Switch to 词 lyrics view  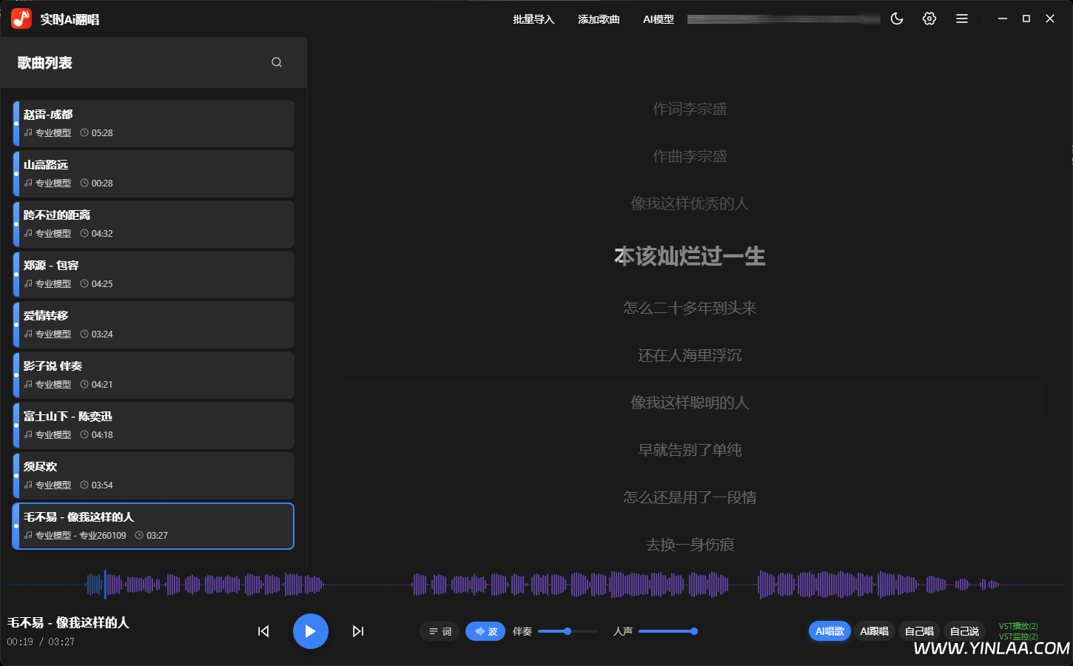440,631
